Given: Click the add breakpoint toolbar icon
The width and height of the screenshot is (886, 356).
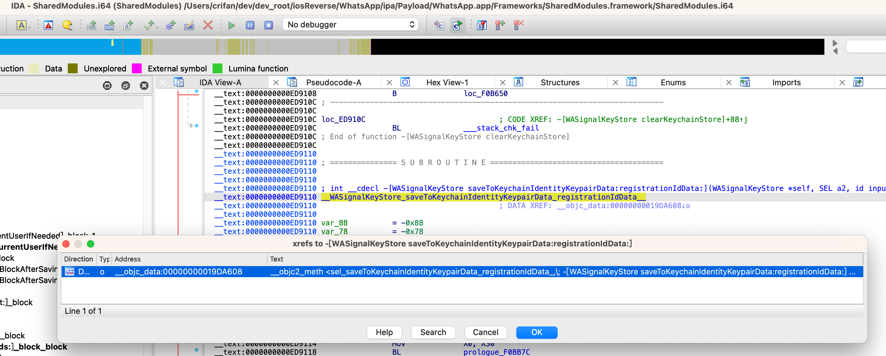Looking at the screenshot, I should coord(500,25).
